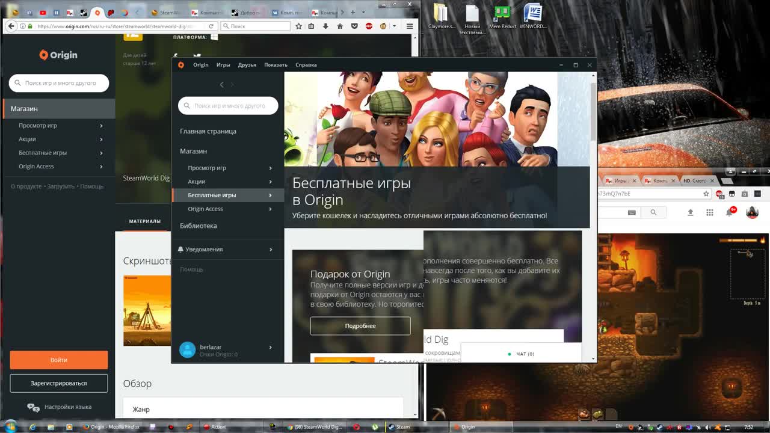The height and width of the screenshot is (433, 770).
Task: Click Firefox bookmark star icon
Action: pos(298,26)
